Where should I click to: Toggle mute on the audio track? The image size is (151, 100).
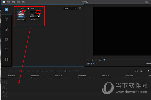[6, 95]
